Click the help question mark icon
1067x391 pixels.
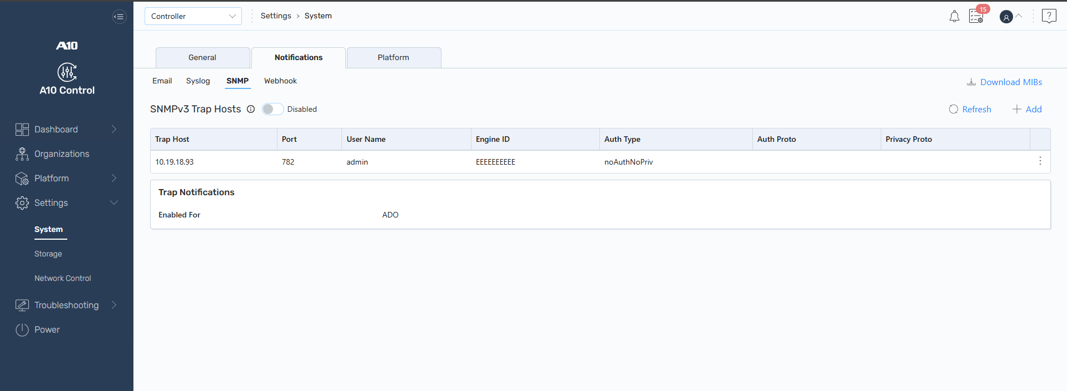coord(1049,16)
